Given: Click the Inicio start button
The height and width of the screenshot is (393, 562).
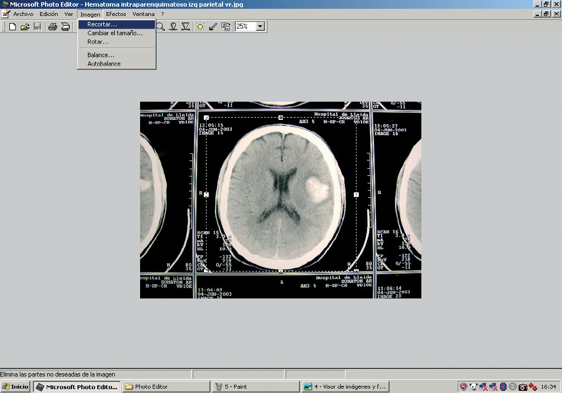Looking at the screenshot, I should tap(15, 386).
